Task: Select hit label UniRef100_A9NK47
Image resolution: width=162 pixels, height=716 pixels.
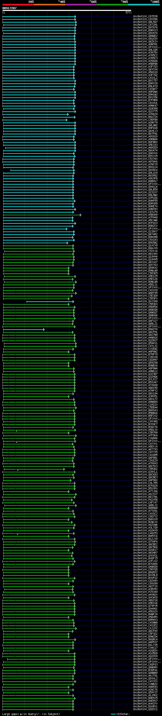Action: tap(145, 106)
